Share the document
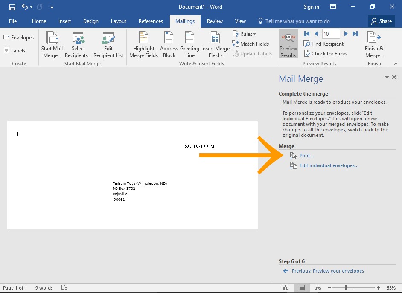 point(382,21)
